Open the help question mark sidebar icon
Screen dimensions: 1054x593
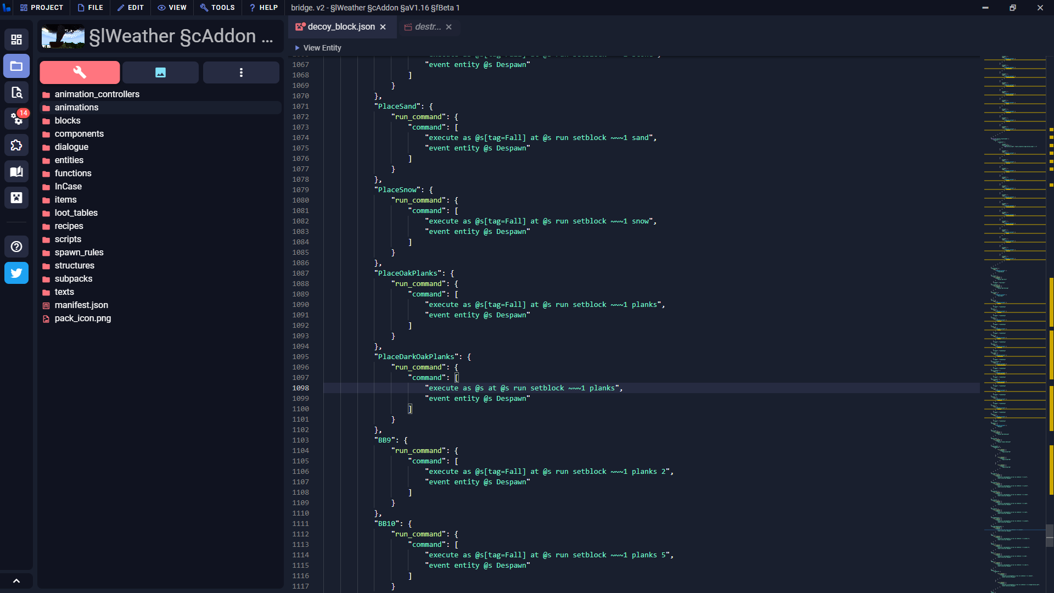tap(16, 247)
